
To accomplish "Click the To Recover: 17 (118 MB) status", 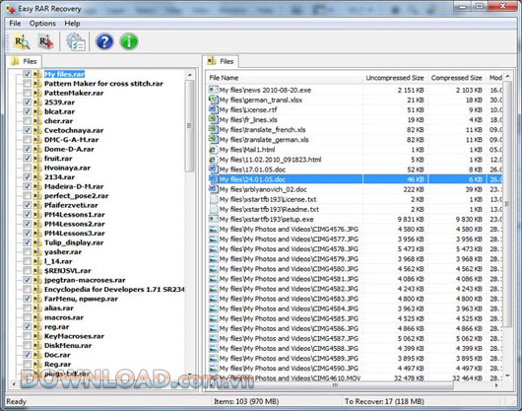I will (x=384, y=401).
